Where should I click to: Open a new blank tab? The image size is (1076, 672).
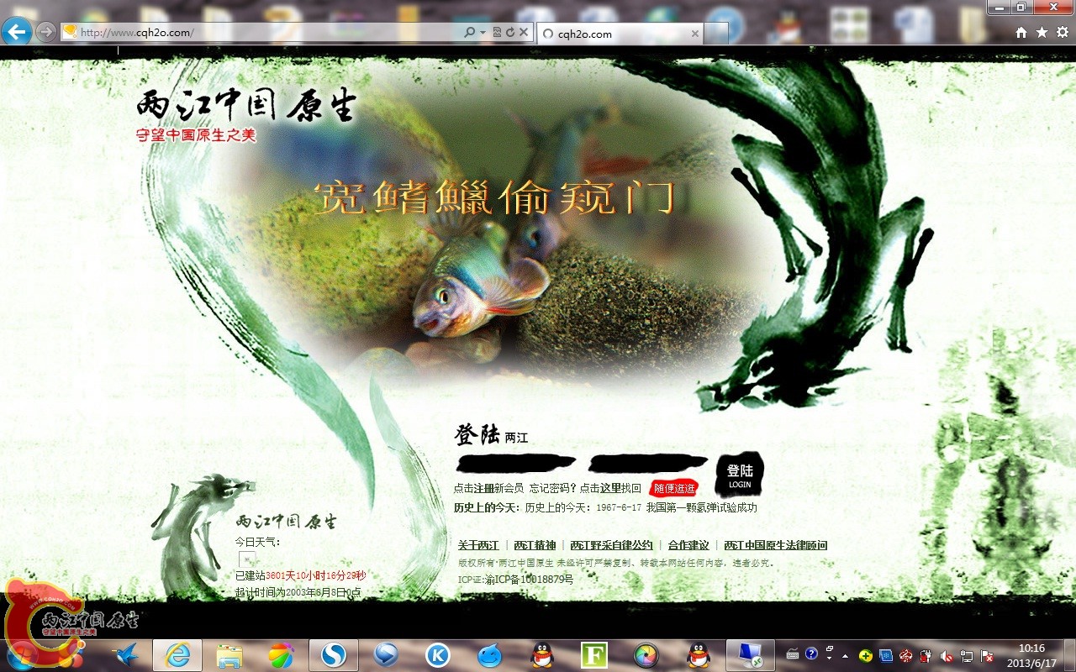click(x=715, y=34)
